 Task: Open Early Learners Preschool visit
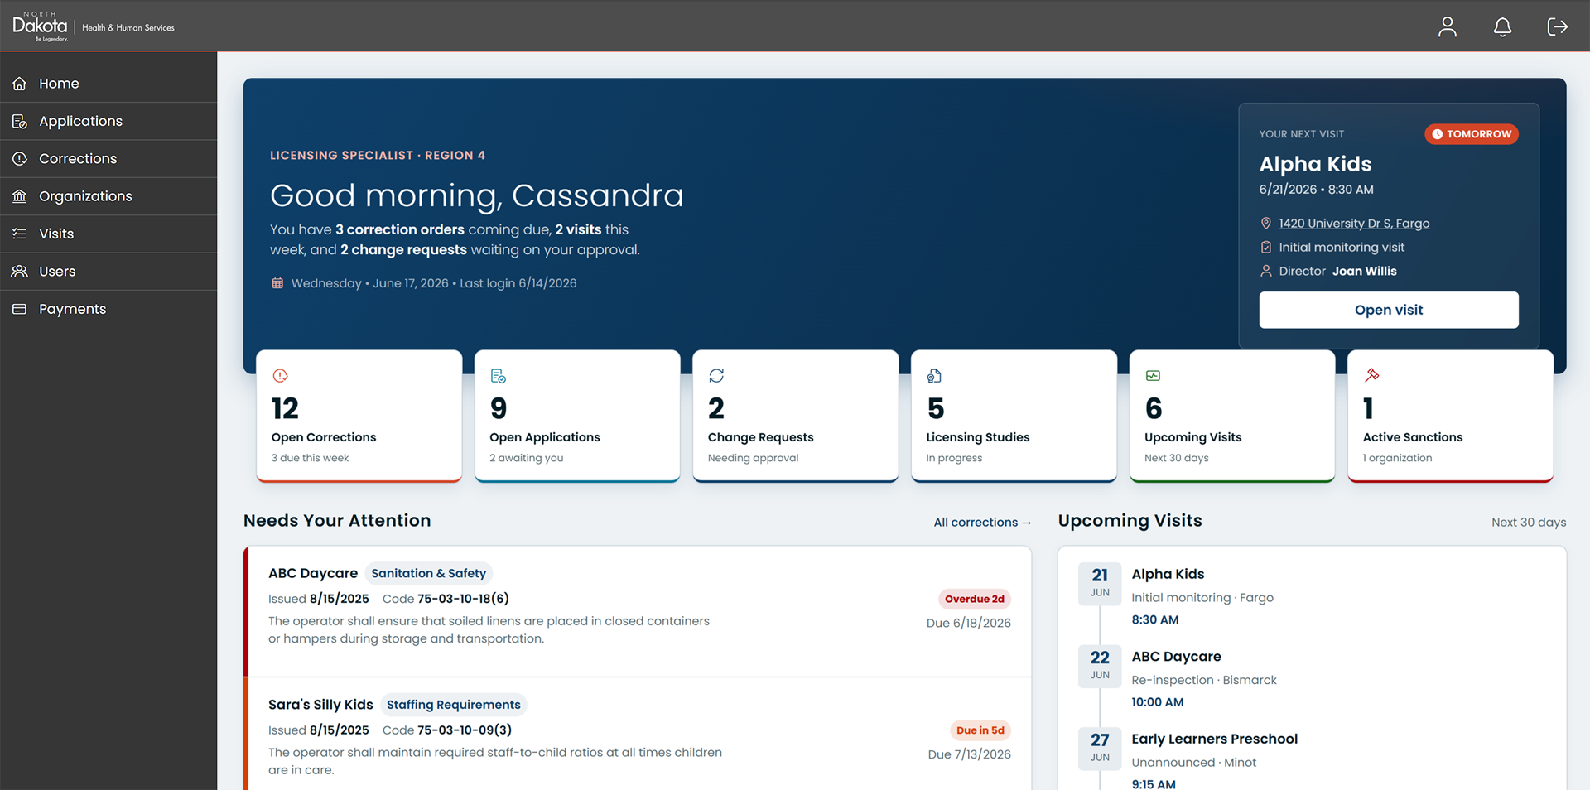point(1214,739)
